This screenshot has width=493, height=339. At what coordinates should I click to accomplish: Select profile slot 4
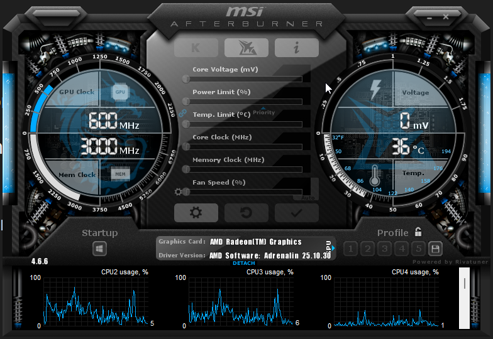(401, 249)
